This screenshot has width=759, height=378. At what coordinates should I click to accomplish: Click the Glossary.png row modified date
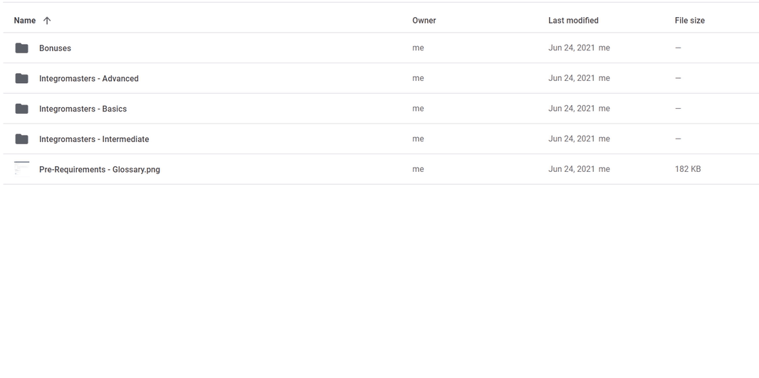pos(572,169)
